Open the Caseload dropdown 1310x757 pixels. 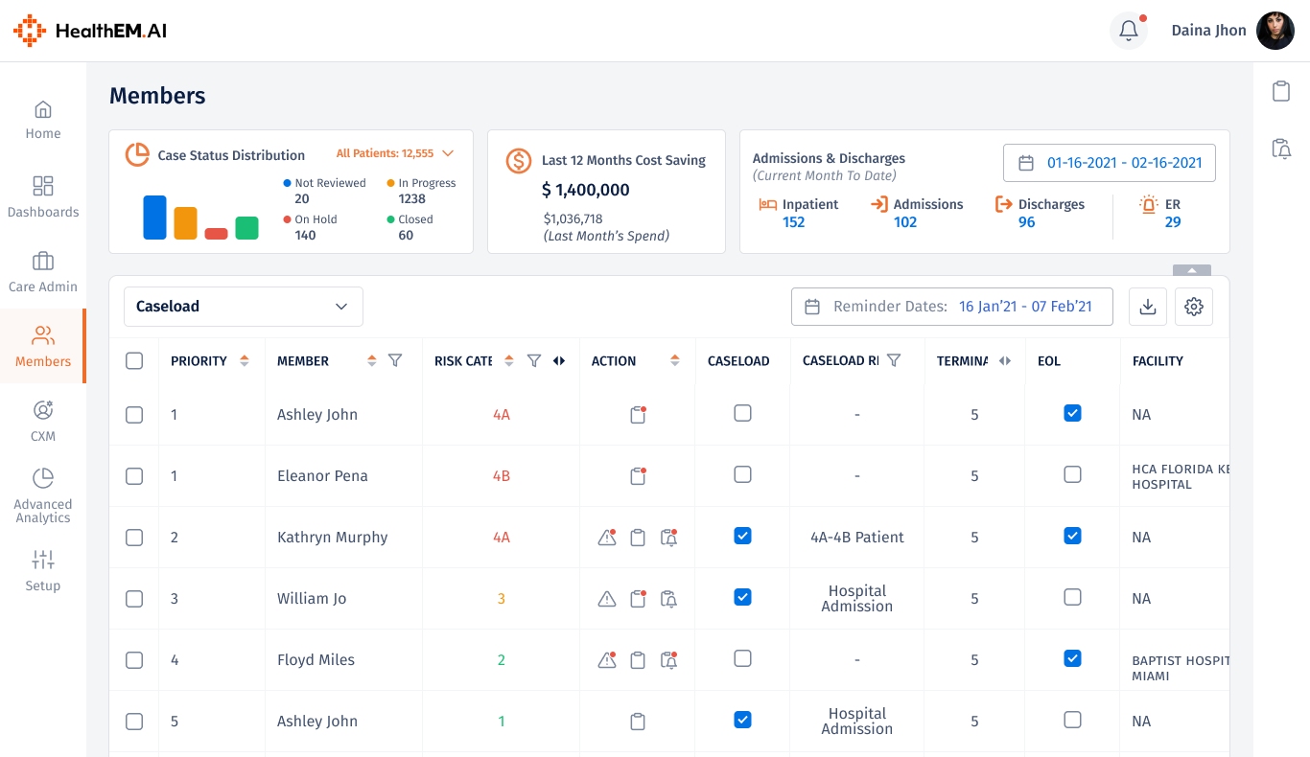click(x=244, y=307)
